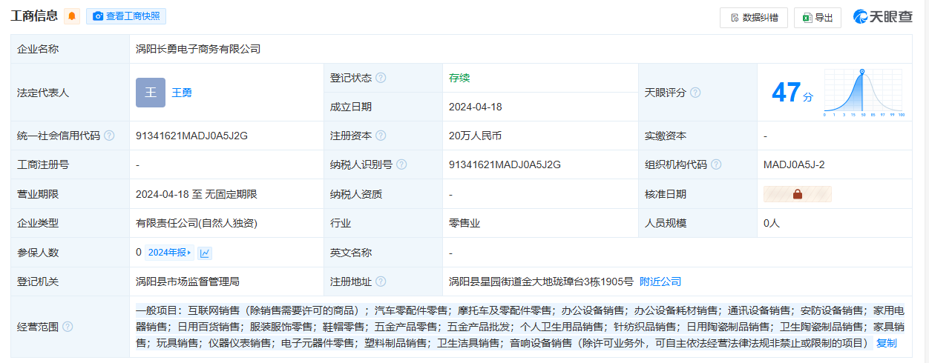This screenshot has width=929, height=363.
Task: Click the Excel icon in 导出 button
Action: click(x=807, y=18)
